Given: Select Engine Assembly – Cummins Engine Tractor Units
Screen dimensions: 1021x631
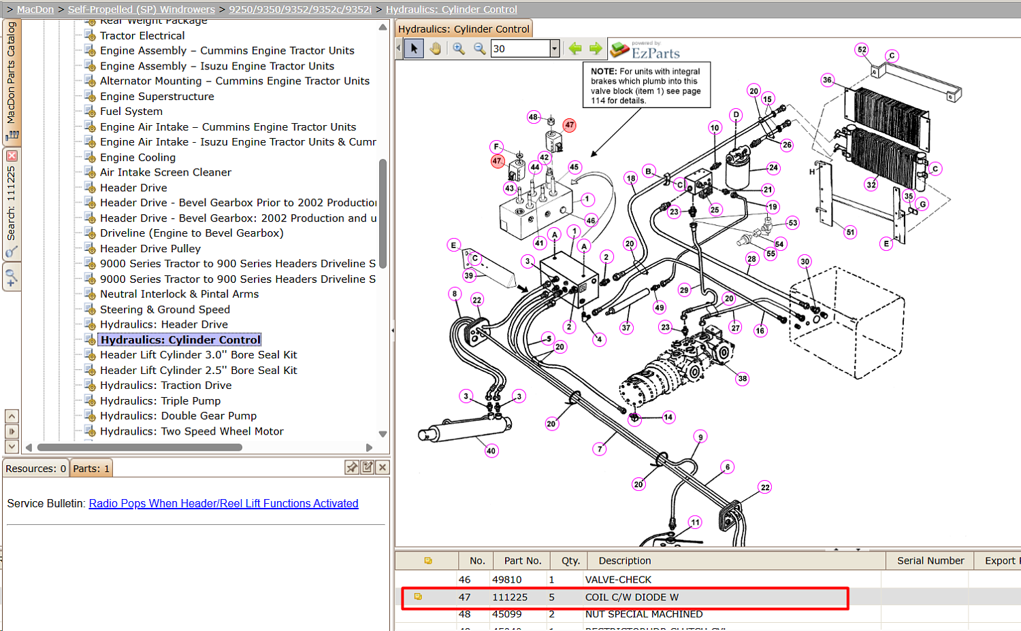Looking at the screenshot, I should point(227,50).
